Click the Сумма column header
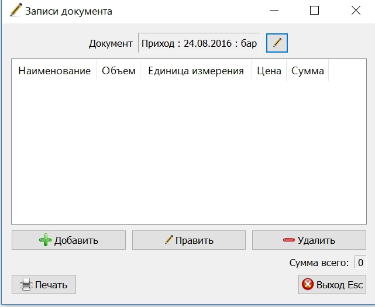The image size is (375, 307). 308,71
